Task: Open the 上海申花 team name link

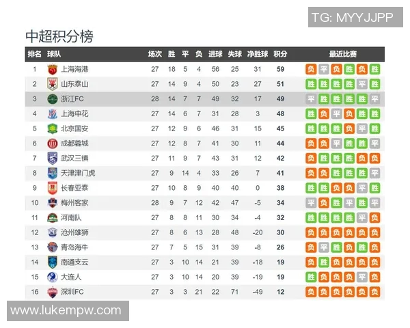Action: click(74, 113)
